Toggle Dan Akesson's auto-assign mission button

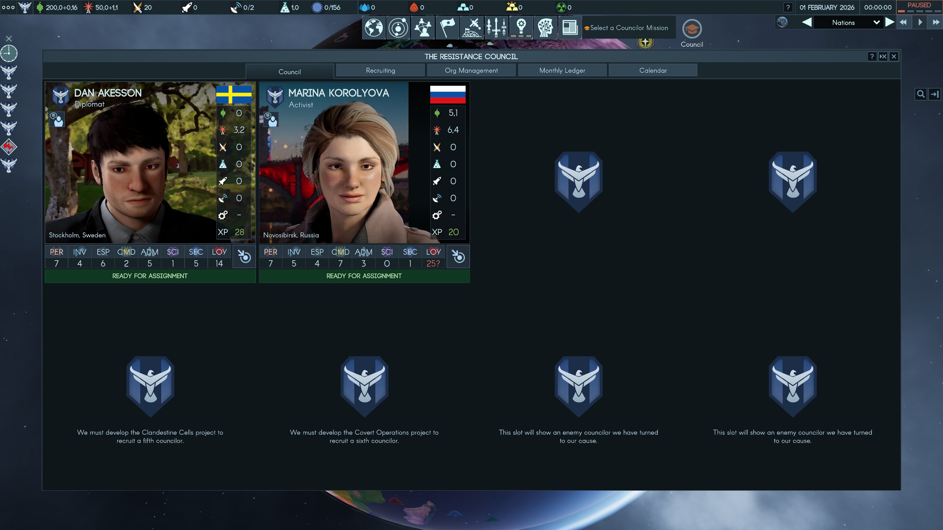pos(244,257)
